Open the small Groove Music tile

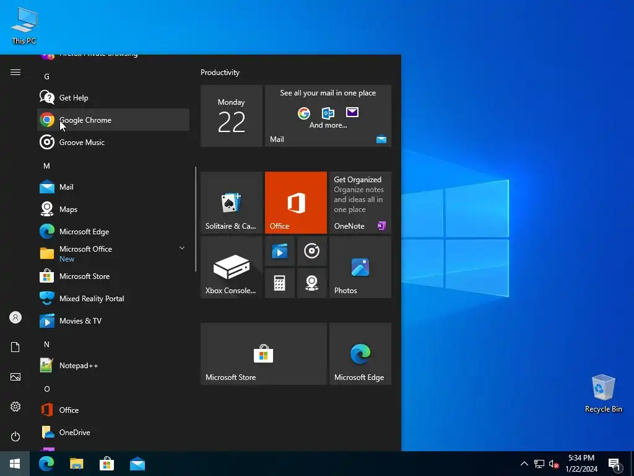click(312, 251)
